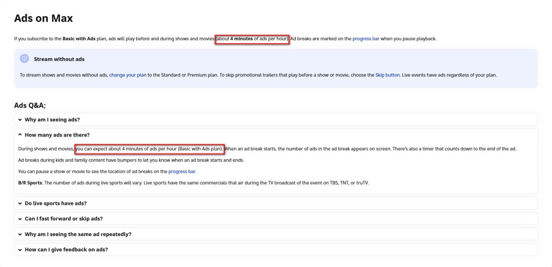
Task: Click the info icon beside Stream without ads
Action: tap(25, 59)
